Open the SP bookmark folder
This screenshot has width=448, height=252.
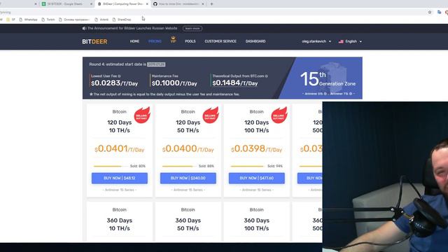click(11, 20)
